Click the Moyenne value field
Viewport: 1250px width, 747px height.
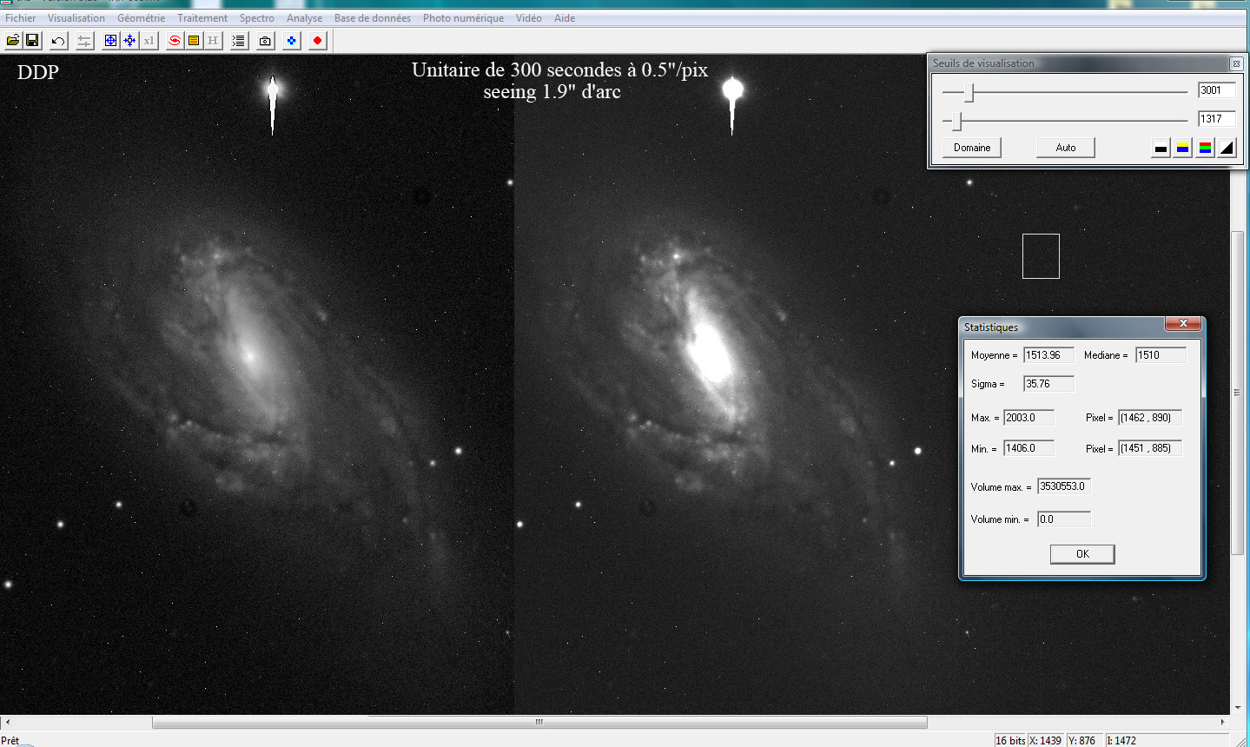(1048, 355)
